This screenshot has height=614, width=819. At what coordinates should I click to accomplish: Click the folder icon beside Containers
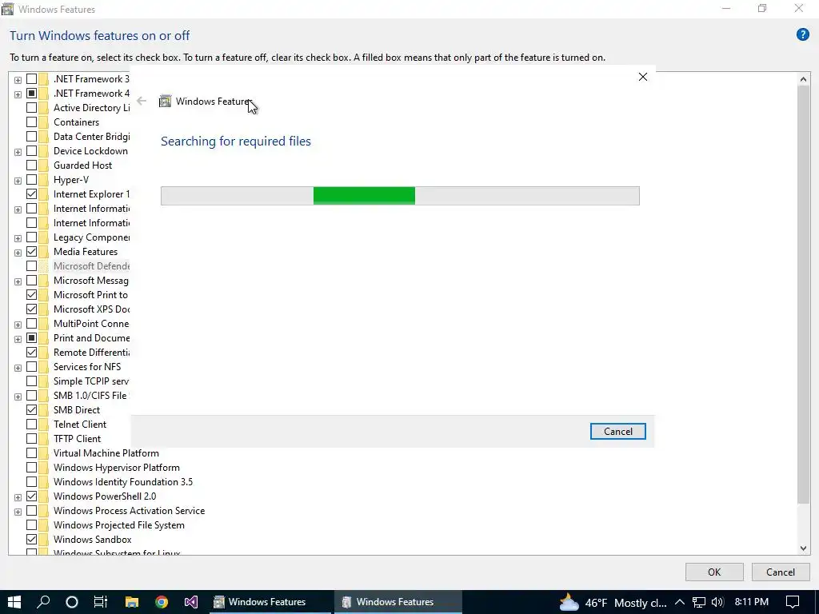click(43, 122)
